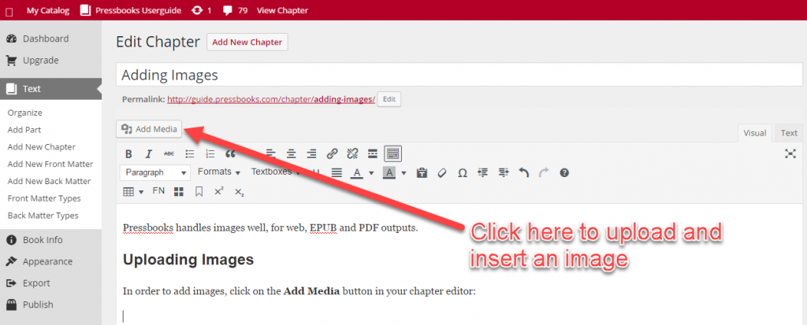Image resolution: width=807 pixels, height=325 pixels.
Task: Open the table insert menu
Action: tap(133, 192)
